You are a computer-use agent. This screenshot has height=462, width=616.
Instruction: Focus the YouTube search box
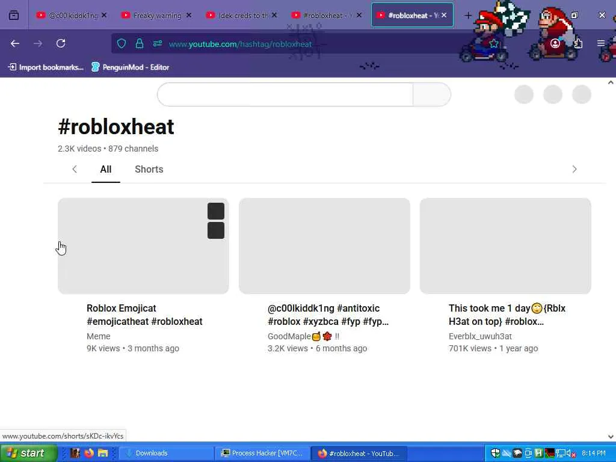pyautogui.click(x=285, y=94)
